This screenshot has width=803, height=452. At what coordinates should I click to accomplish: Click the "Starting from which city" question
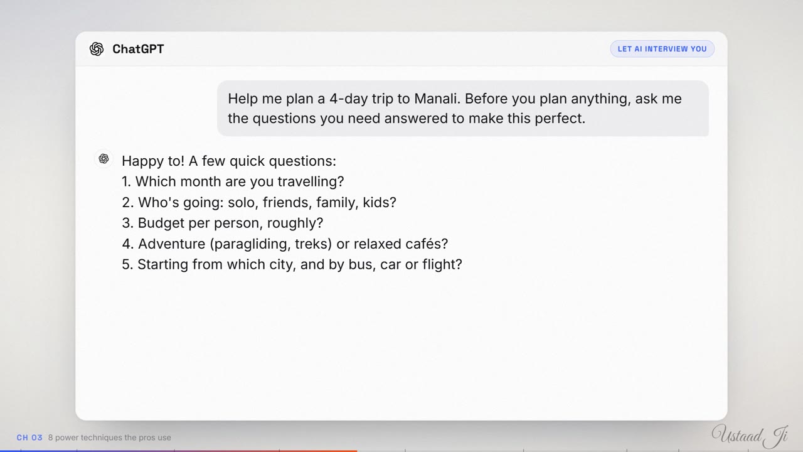(292, 264)
